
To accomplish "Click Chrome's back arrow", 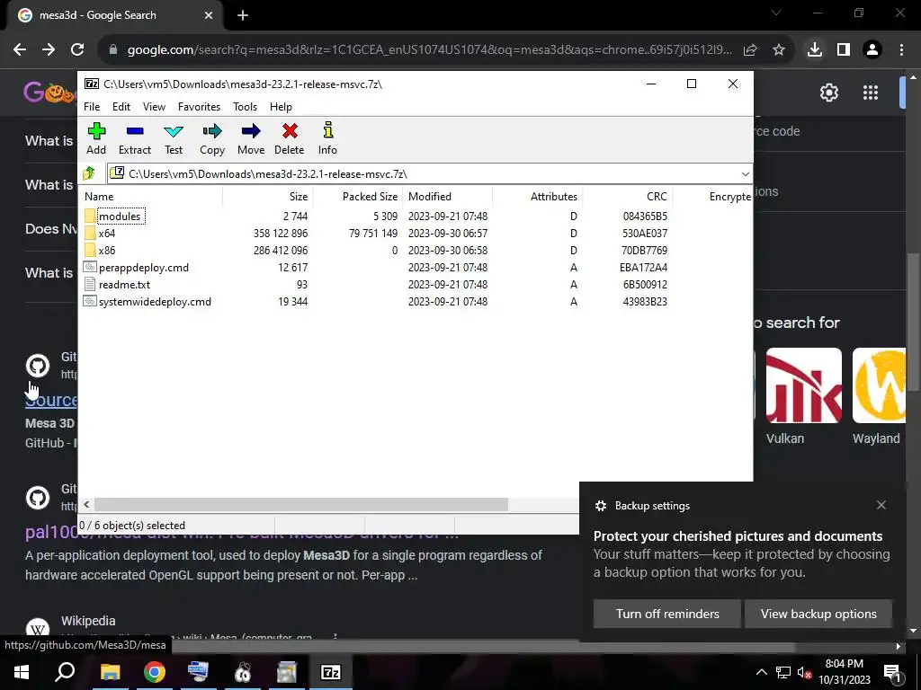I will click(20, 50).
